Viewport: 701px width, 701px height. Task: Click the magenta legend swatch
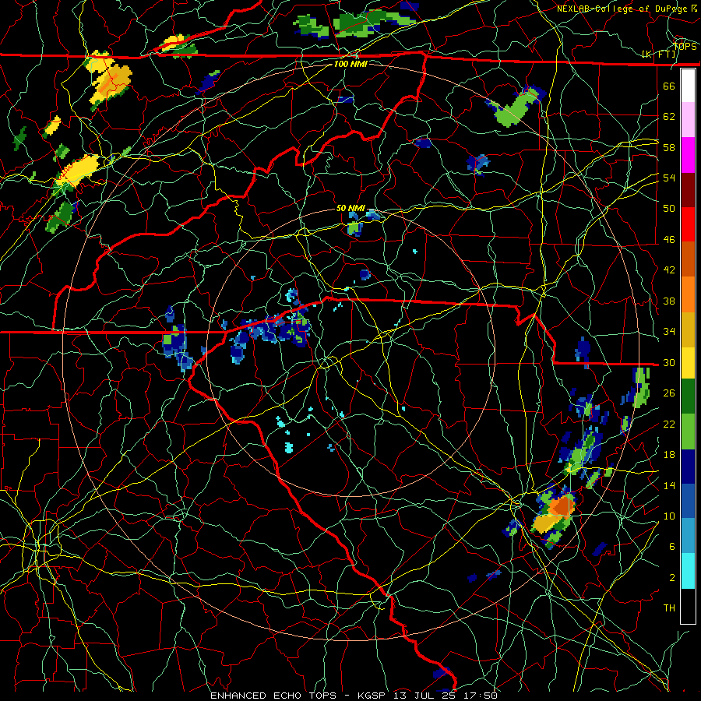click(688, 155)
